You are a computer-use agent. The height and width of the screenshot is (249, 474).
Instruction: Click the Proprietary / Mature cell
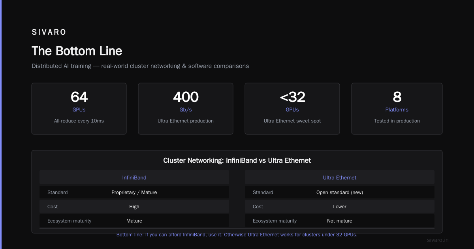(x=134, y=192)
